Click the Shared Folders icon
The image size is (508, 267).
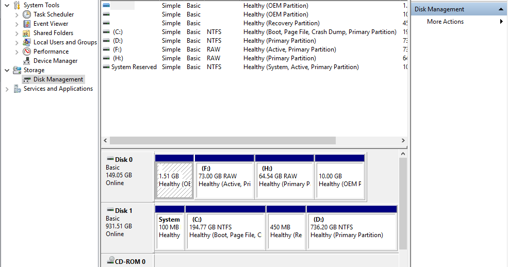(27, 33)
